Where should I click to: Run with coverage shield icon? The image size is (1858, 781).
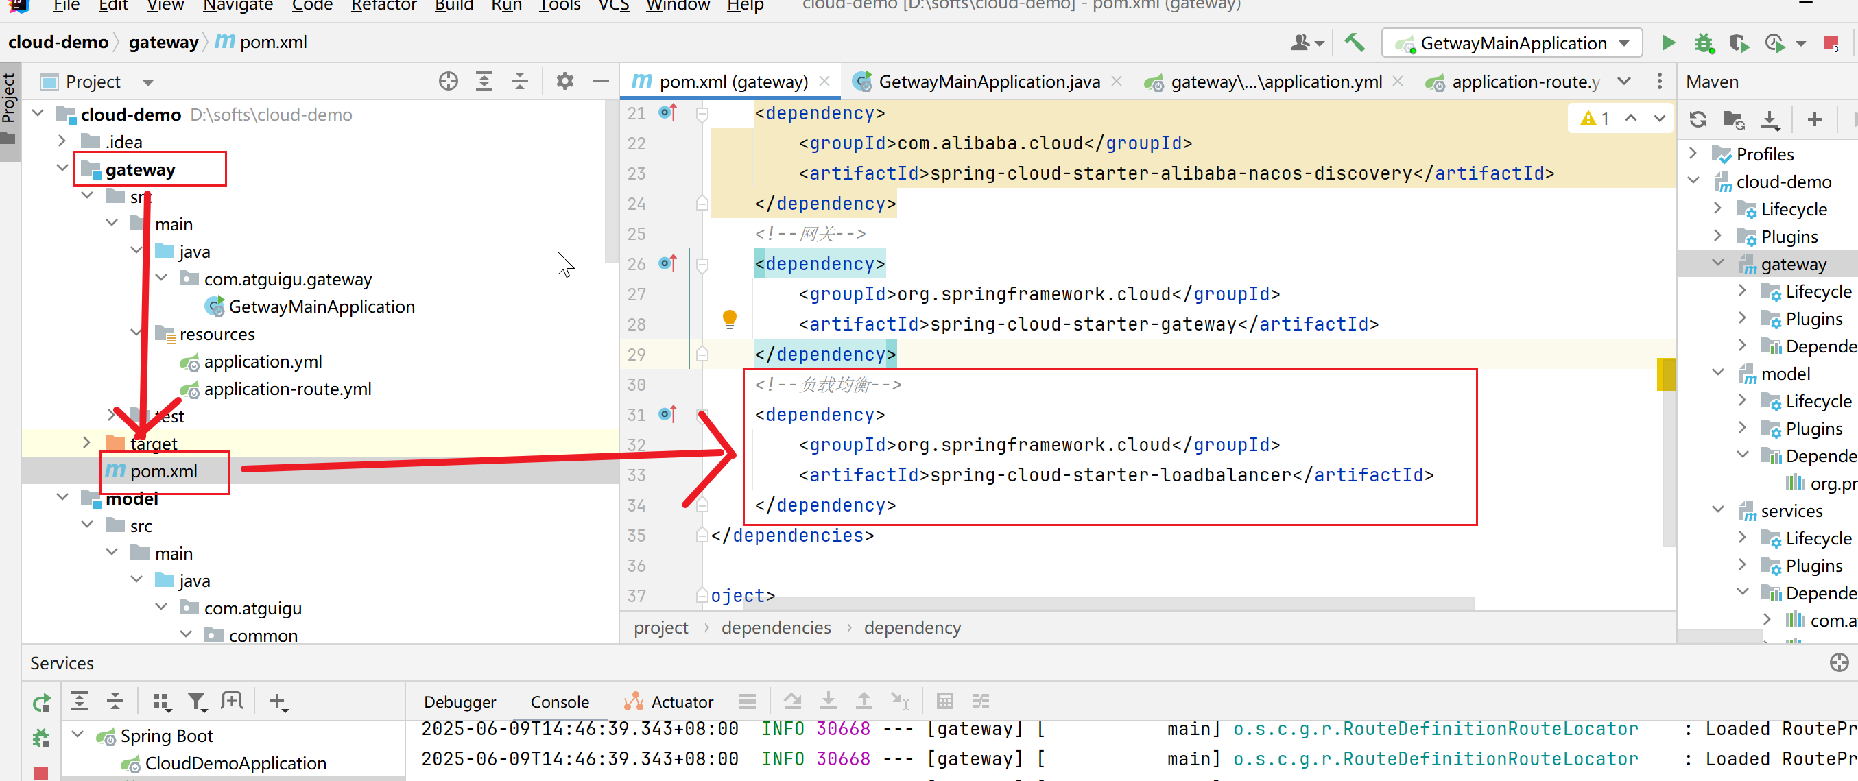pyautogui.click(x=1739, y=43)
